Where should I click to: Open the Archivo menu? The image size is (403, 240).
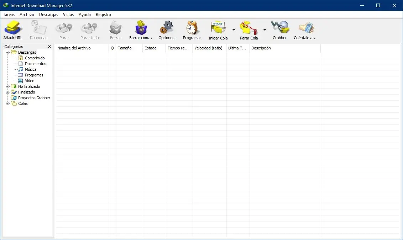27,15
